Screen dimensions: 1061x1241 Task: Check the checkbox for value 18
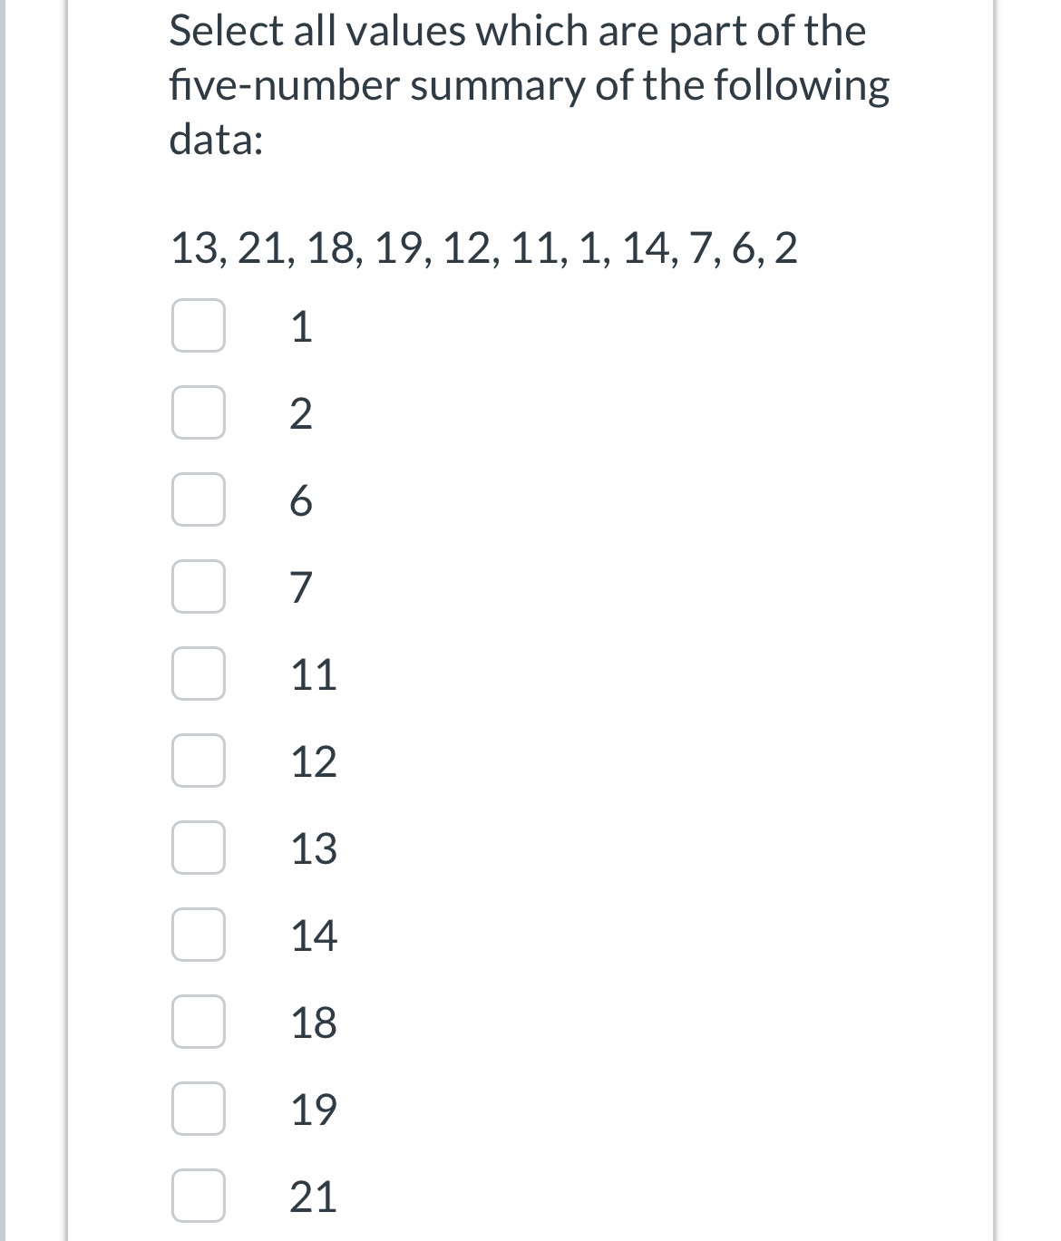(198, 1023)
